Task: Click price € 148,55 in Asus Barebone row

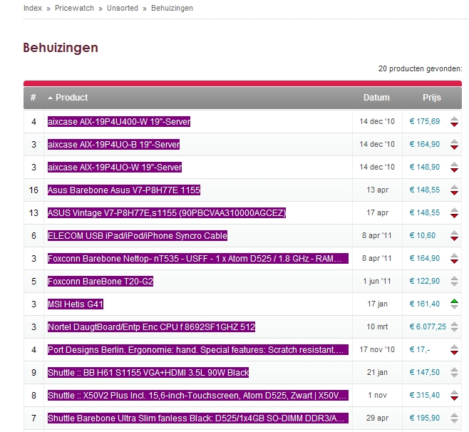Action: click(424, 190)
